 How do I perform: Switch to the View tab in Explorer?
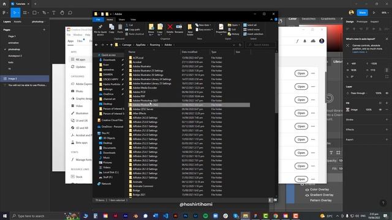coord(133,20)
